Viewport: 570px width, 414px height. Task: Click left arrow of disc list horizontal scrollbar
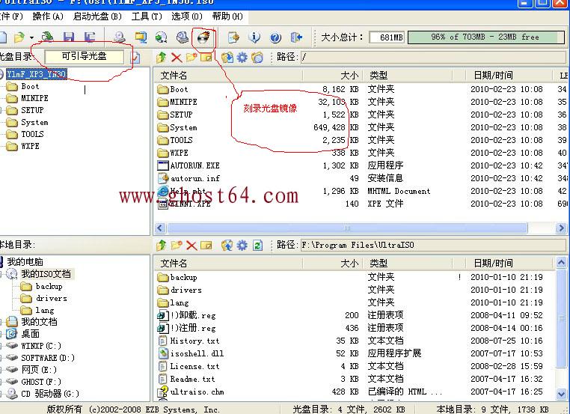coord(159,228)
